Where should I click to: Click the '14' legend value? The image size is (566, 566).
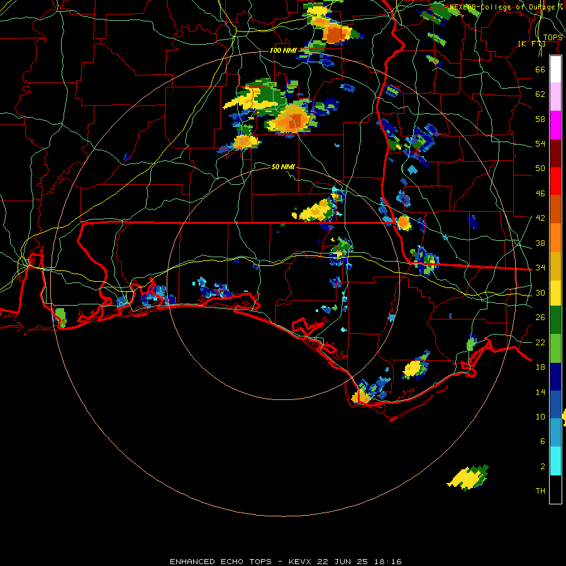pos(540,392)
